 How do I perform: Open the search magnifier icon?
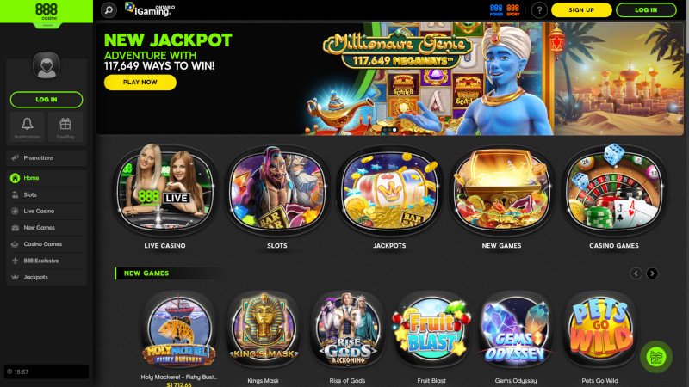coord(109,9)
